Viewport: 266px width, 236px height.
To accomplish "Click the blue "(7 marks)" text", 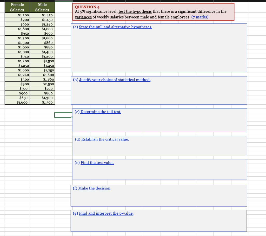I will point(200,17).
